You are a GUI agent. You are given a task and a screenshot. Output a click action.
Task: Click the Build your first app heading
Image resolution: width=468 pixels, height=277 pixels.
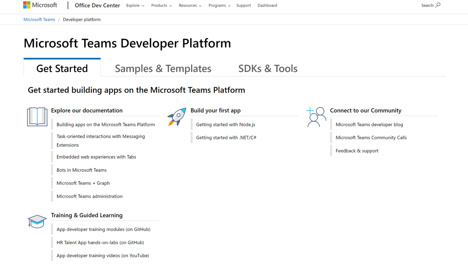coord(216,110)
